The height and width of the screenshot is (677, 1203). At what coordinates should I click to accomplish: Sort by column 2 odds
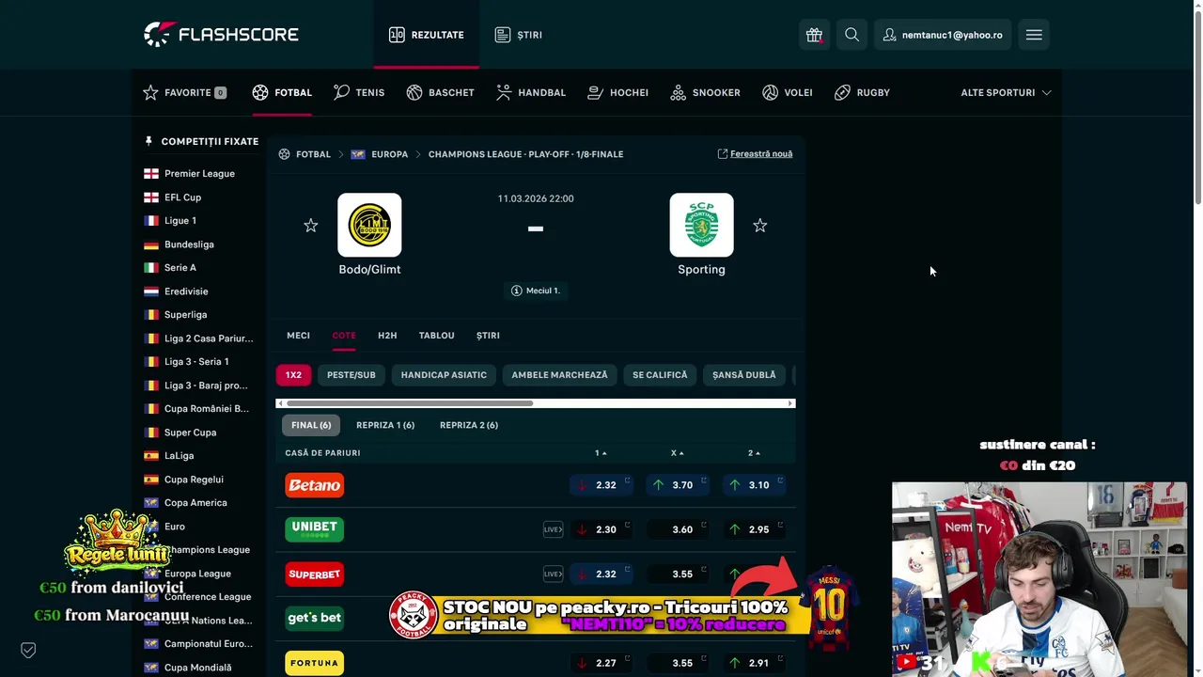click(x=754, y=453)
